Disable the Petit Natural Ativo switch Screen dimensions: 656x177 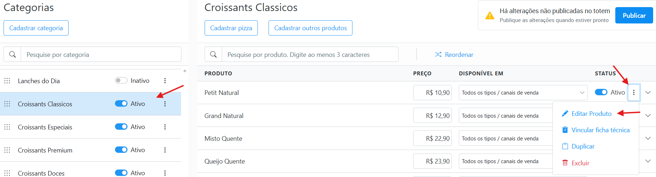(601, 92)
